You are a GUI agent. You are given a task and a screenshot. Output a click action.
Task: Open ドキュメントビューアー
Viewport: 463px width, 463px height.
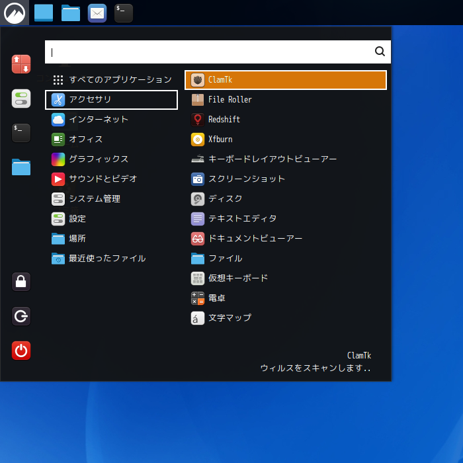coord(286,238)
